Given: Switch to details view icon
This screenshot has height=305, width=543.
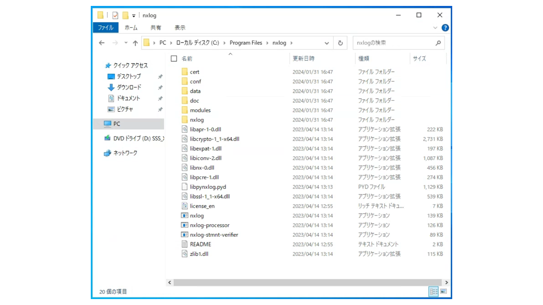Looking at the screenshot, I should pyautogui.click(x=434, y=291).
